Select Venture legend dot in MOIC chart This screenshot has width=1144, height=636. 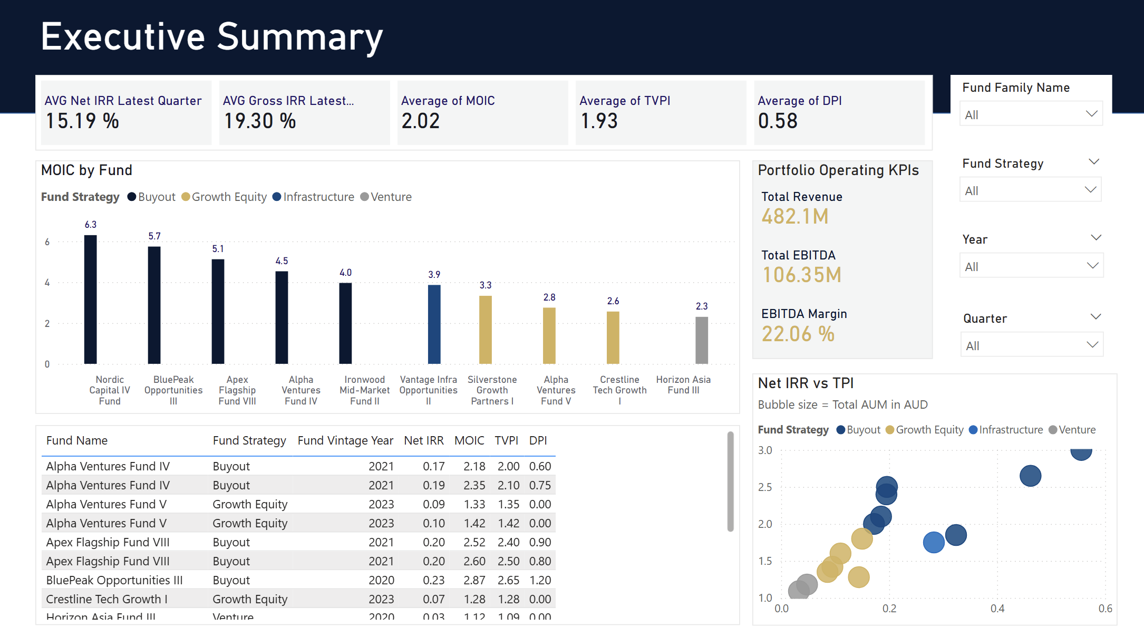click(x=364, y=197)
